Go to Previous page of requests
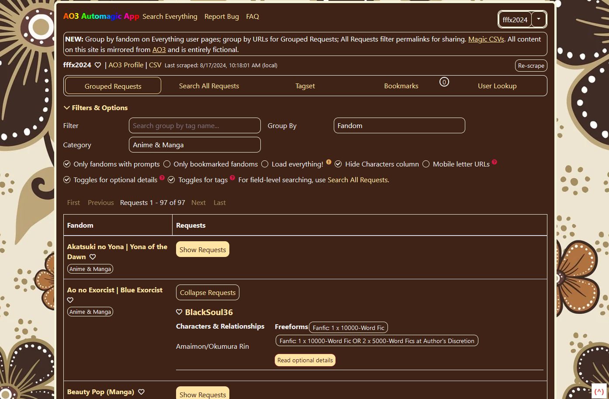Image resolution: width=609 pixels, height=399 pixels. [100, 203]
